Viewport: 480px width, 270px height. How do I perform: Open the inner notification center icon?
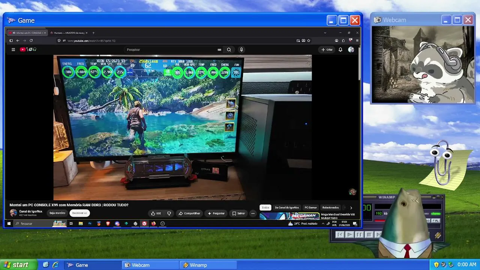(x=355, y=224)
